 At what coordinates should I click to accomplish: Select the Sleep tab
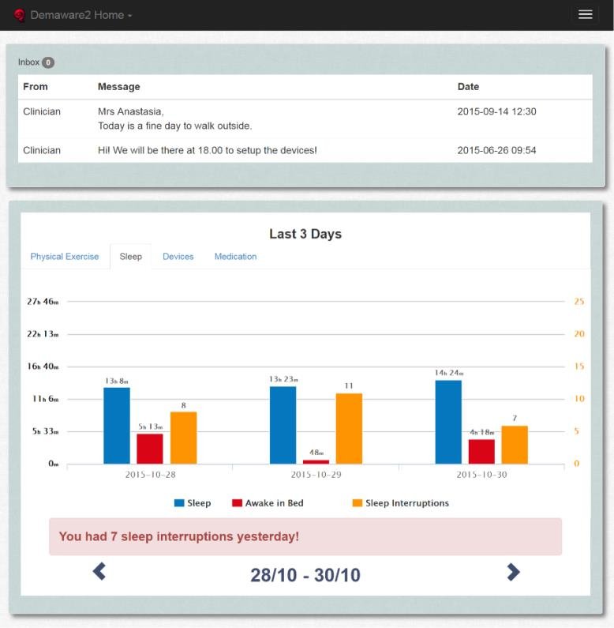click(x=130, y=257)
